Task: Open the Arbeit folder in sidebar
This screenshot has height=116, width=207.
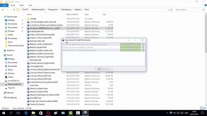Action: coord(10,35)
